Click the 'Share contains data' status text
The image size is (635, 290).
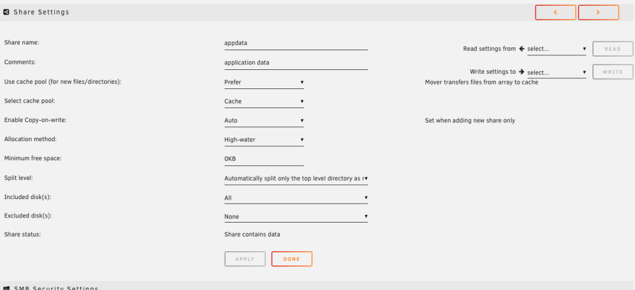252,235
